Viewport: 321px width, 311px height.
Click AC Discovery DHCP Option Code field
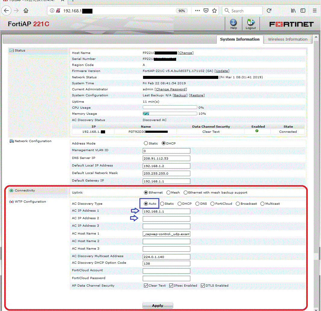pos(167,263)
